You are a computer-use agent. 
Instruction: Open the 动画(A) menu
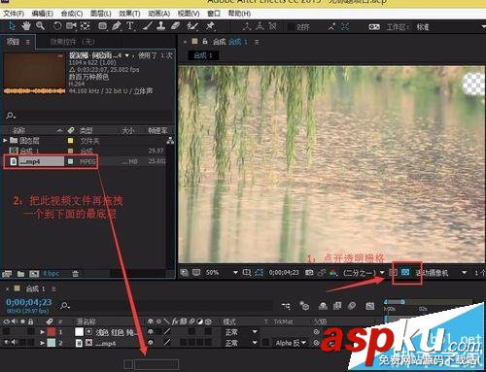(x=159, y=14)
